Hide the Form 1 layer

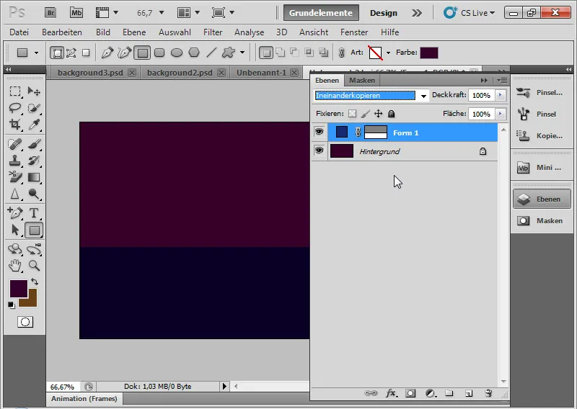(x=319, y=132)
